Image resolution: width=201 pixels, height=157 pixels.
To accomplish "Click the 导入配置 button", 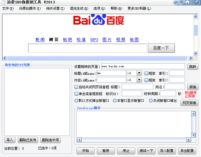I will coord(167,151).
